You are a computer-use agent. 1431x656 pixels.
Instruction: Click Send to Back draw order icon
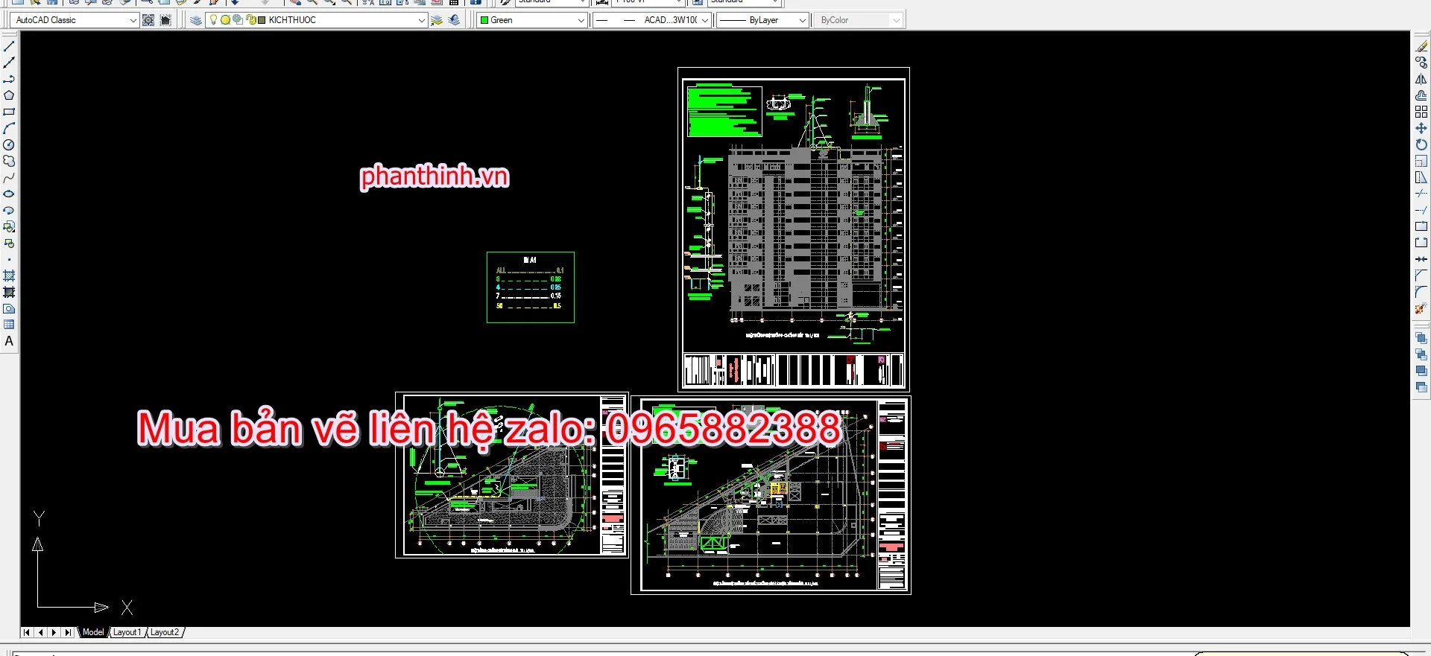(1421, 354)
